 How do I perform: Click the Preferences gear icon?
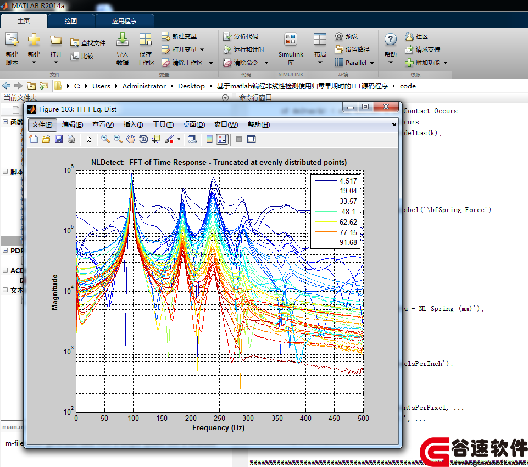click(x=339, y=36)
